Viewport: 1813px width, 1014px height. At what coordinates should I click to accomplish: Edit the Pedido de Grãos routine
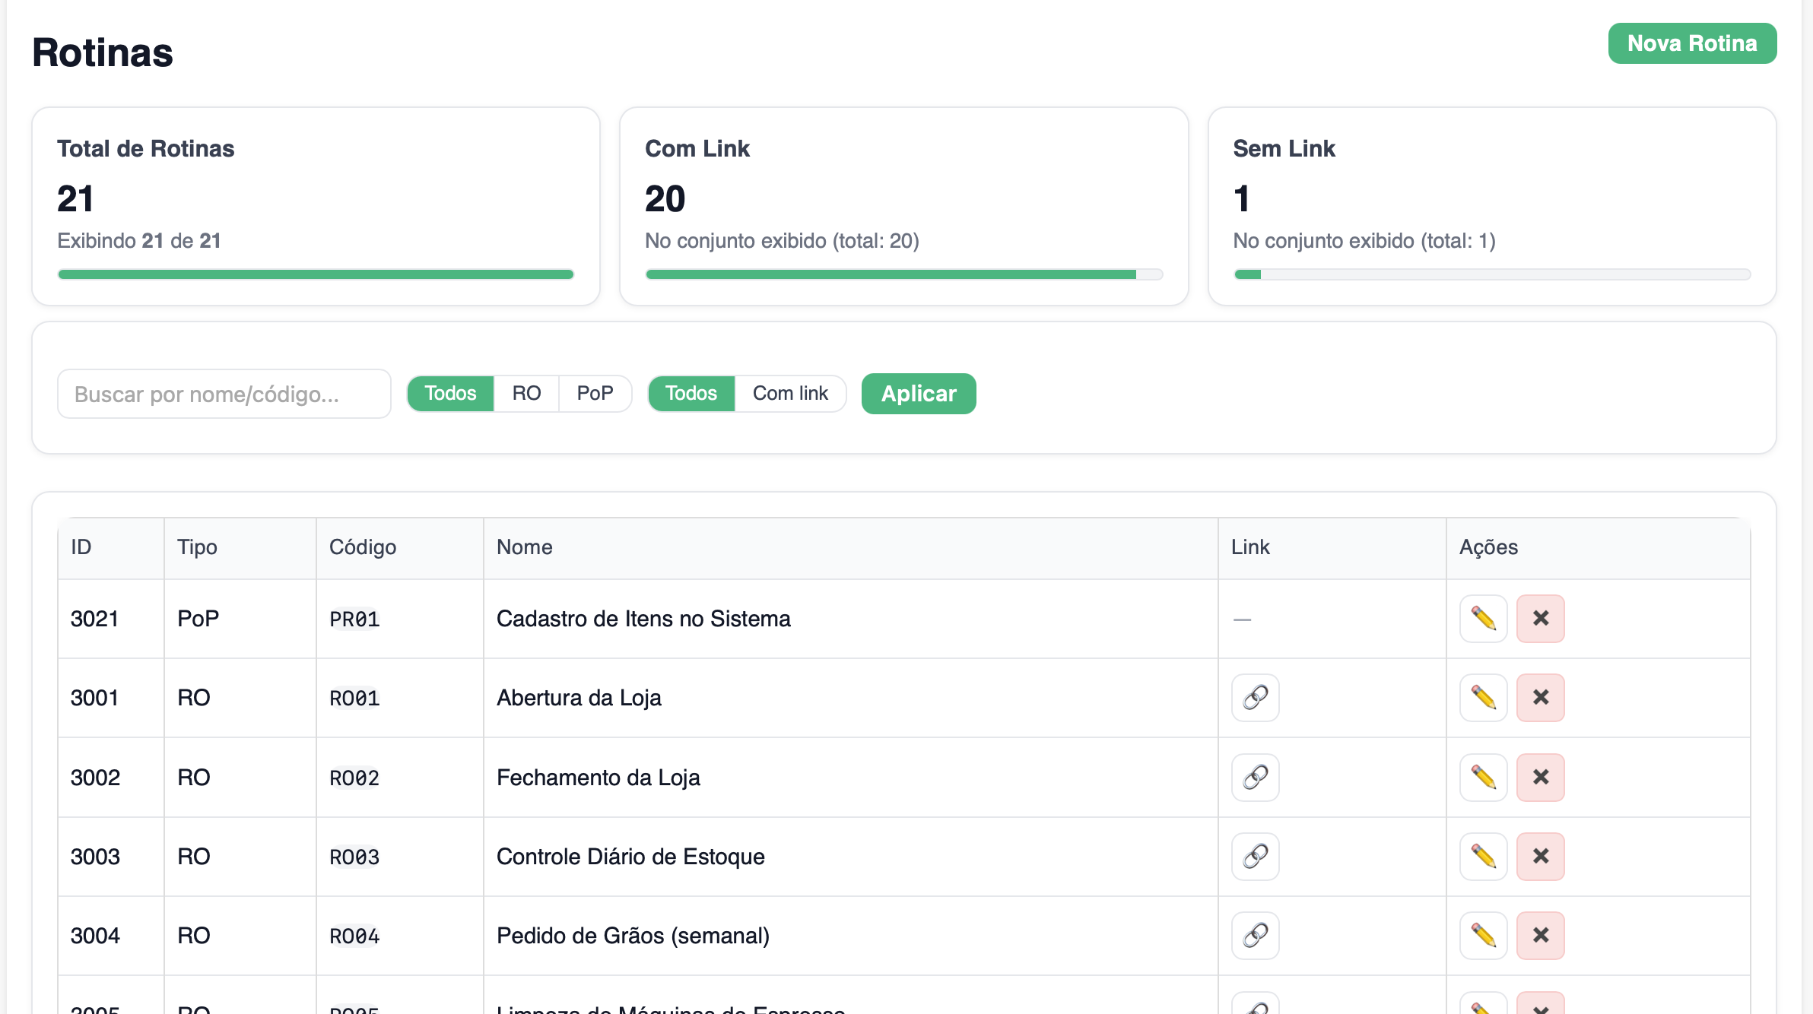1483,935
